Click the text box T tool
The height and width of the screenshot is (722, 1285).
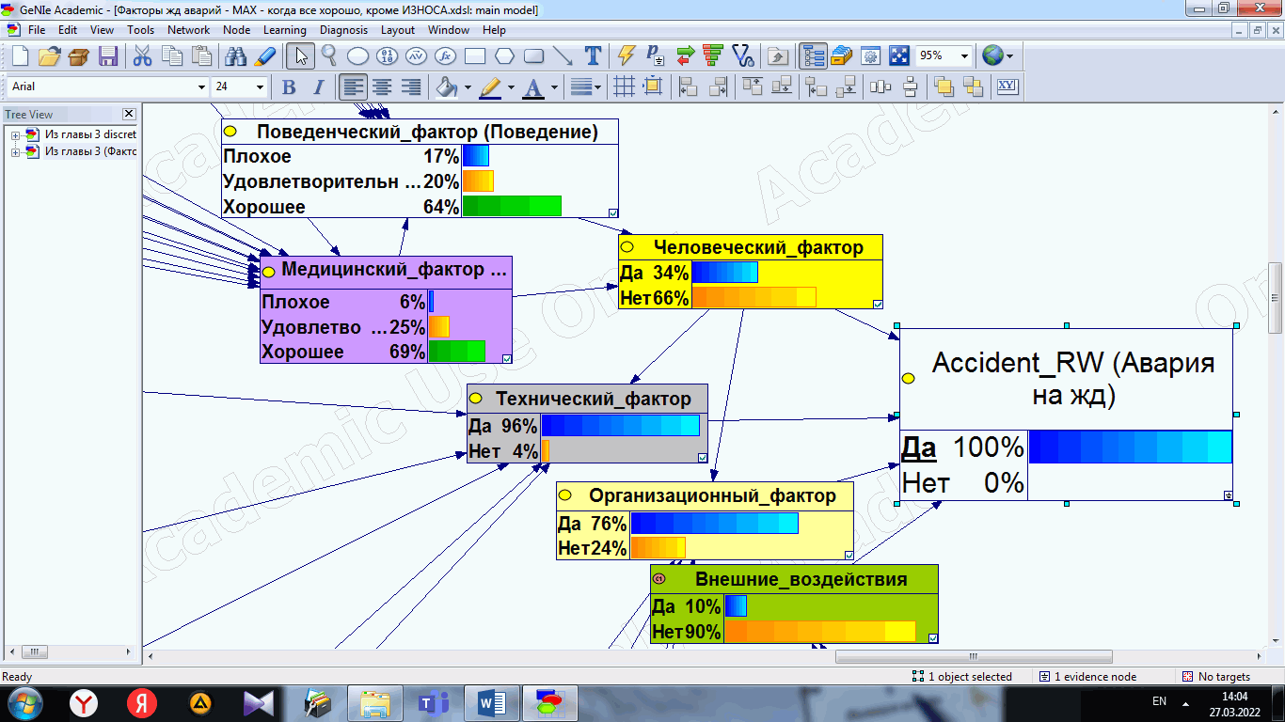[593, 55]
